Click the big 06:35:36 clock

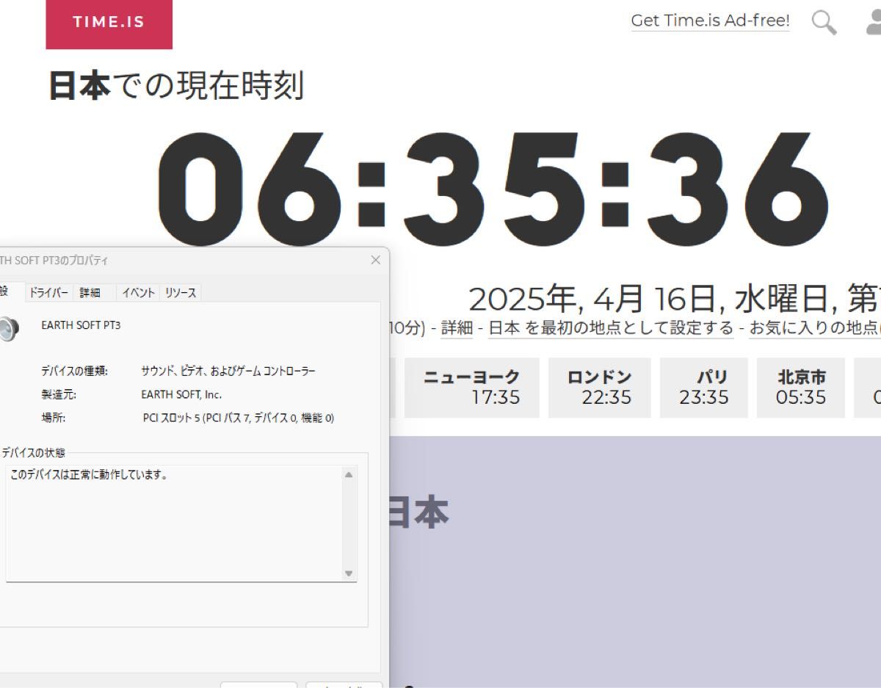click(493, 189)
